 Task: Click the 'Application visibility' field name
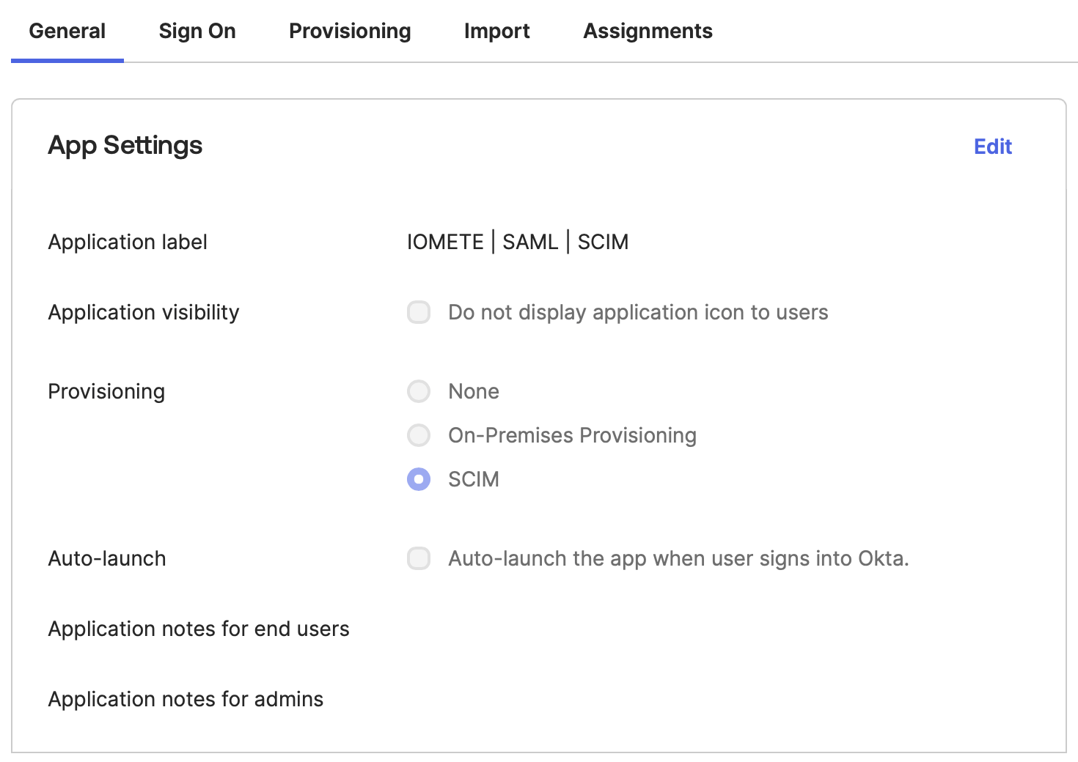click(x=144, y=312)
